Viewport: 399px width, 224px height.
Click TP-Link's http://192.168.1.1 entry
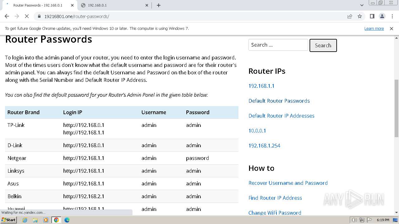84,133
